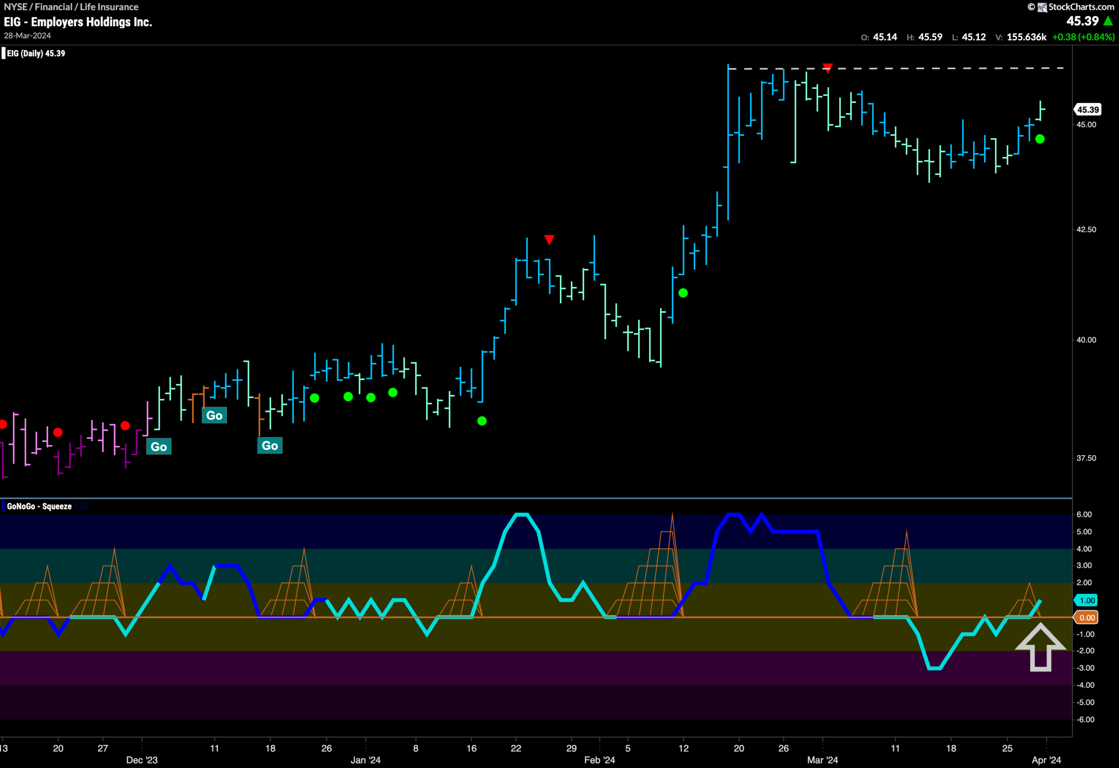
Task: Click the green up-triangle next to 45.39 in the header
Action: tap(1108, 21)
